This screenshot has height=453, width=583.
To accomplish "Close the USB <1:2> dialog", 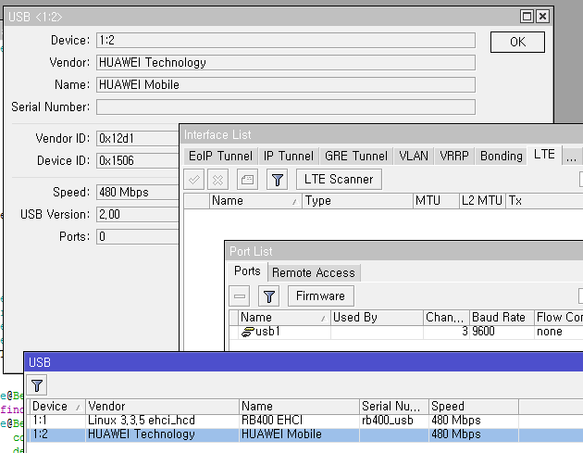I will click(x=543, y=17).
